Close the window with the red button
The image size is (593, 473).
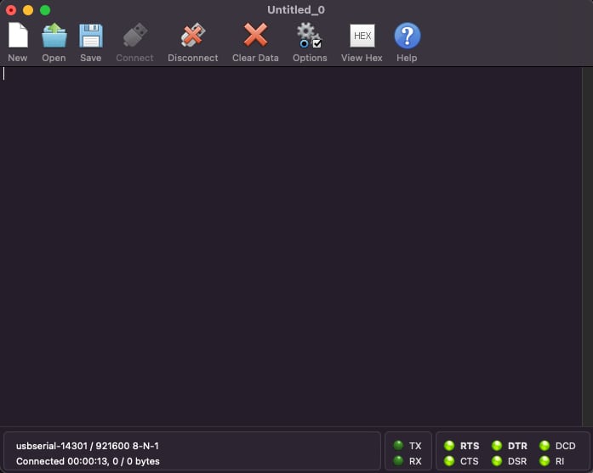tap(11, 10)
